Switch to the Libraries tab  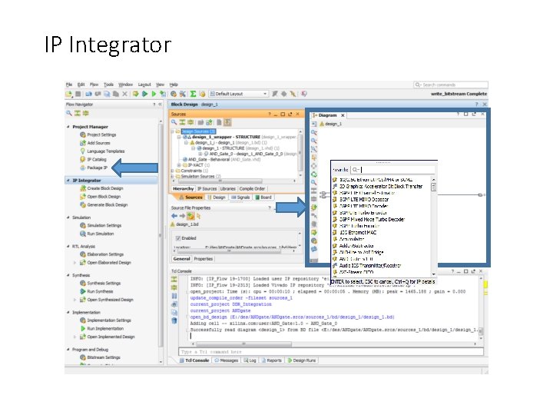click(x=228, y=189)
